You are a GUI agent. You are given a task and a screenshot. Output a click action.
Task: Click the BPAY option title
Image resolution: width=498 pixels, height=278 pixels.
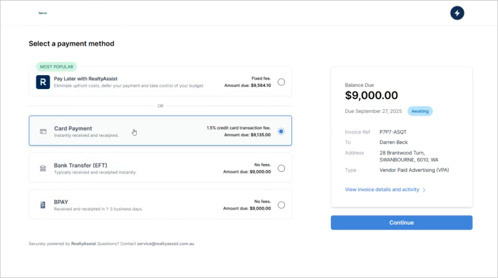(61, 202)
